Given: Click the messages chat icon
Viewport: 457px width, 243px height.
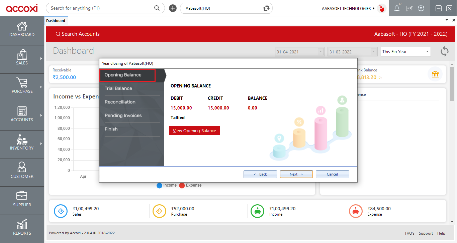Looking at the screenshot, I should click(x=409, y=9).
